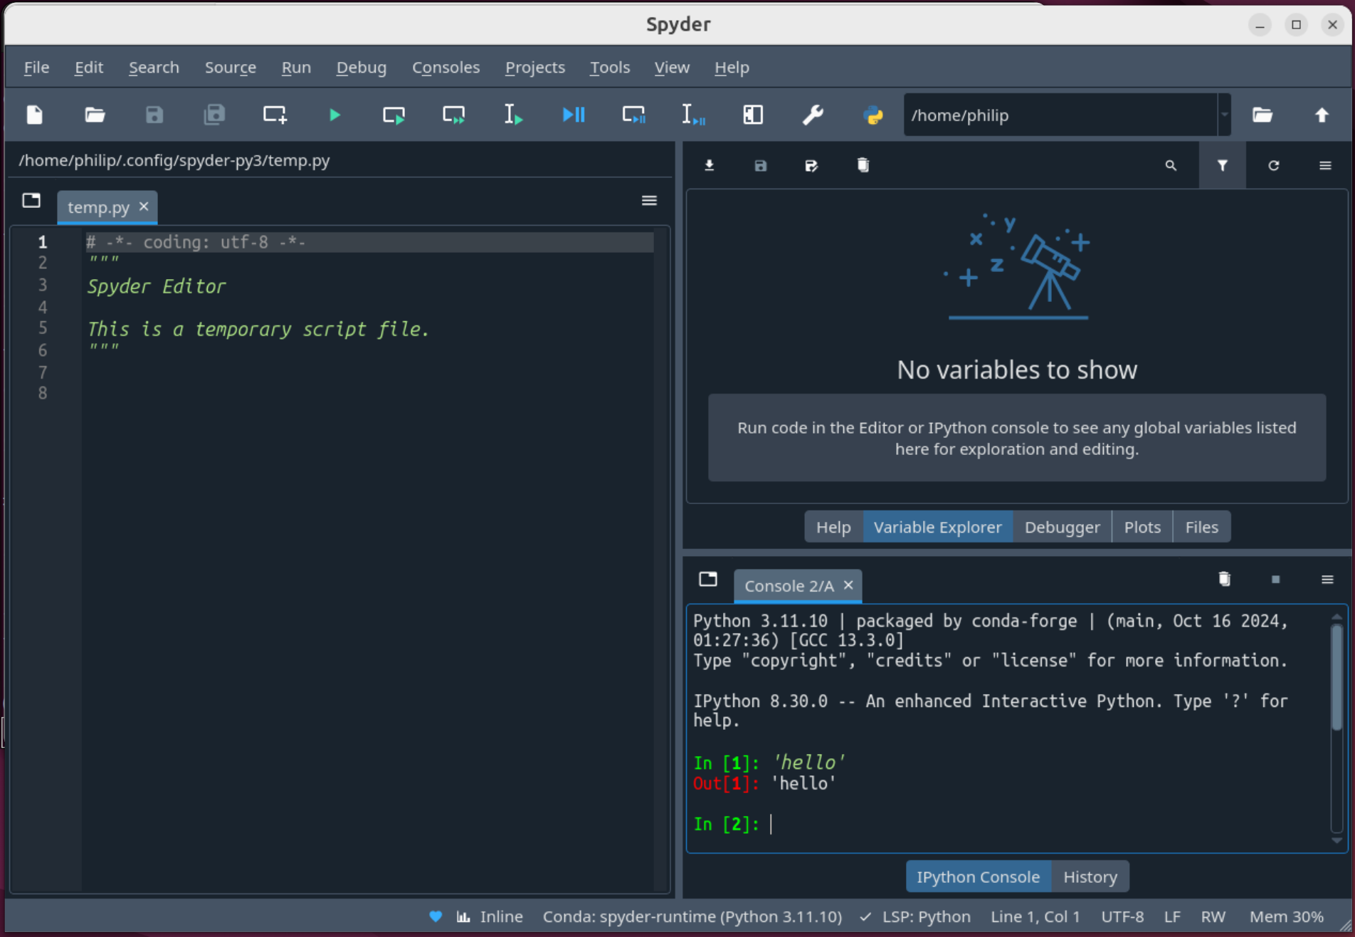Image resolution: width=1355 pixels, height=937 pixels.
Task: Switch to the Files tab
Action: point(1202,527)
